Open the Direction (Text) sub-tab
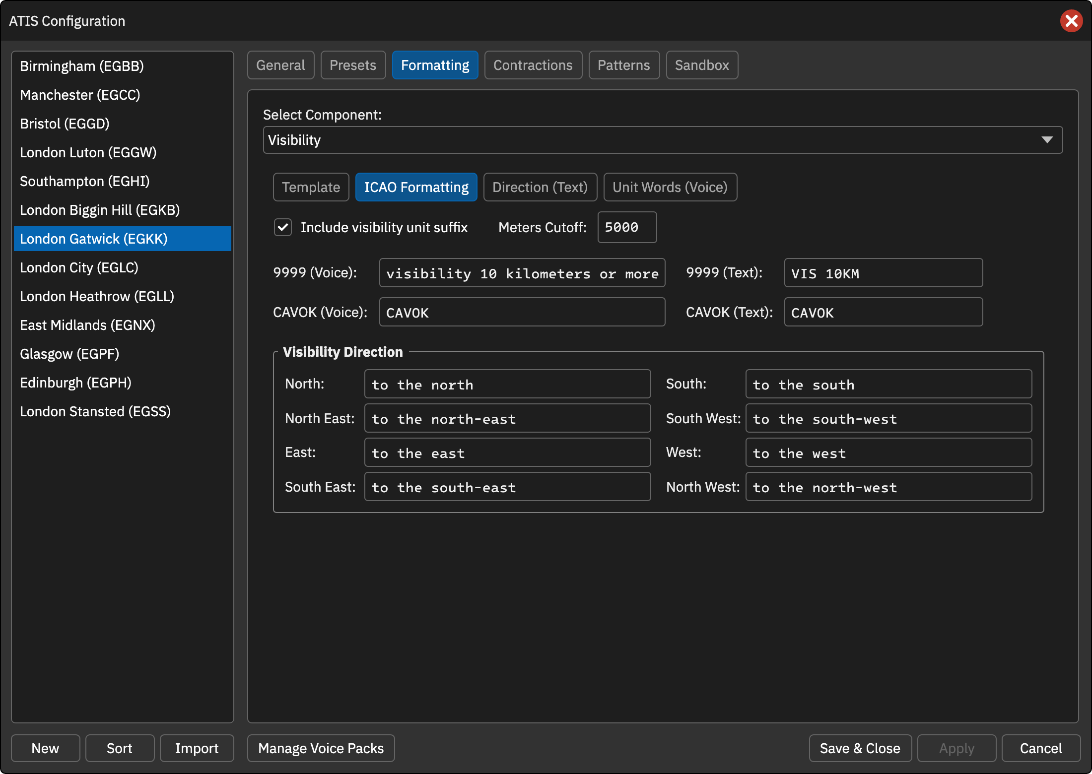 click(x=540, y=187)
